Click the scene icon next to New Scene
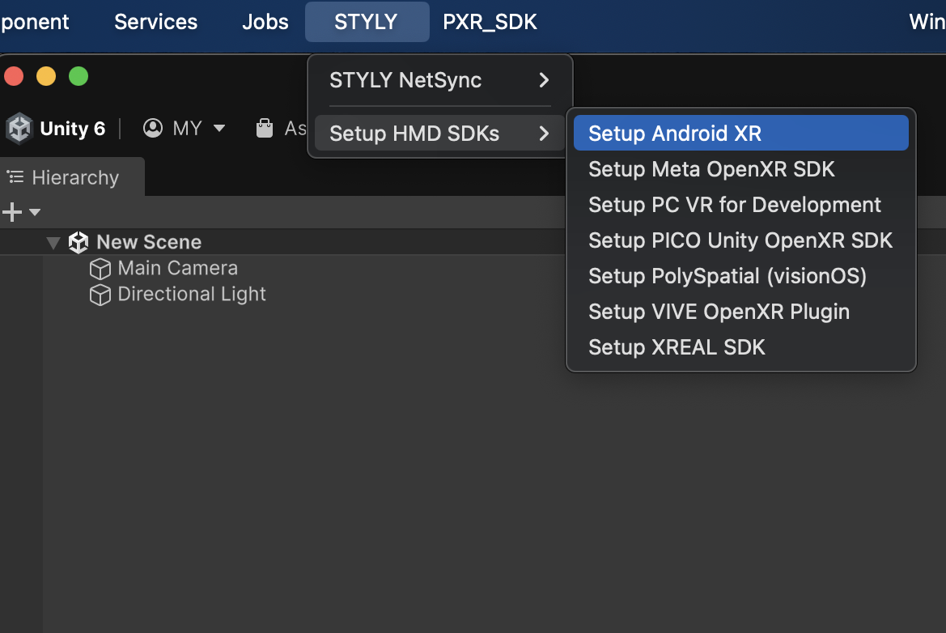Screen dimensions: 946x633 (x=78, y=241)
